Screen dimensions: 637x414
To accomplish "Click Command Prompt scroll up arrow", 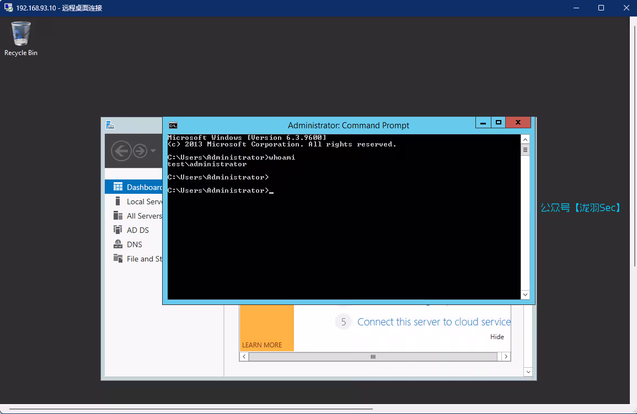I will point(525,139).
